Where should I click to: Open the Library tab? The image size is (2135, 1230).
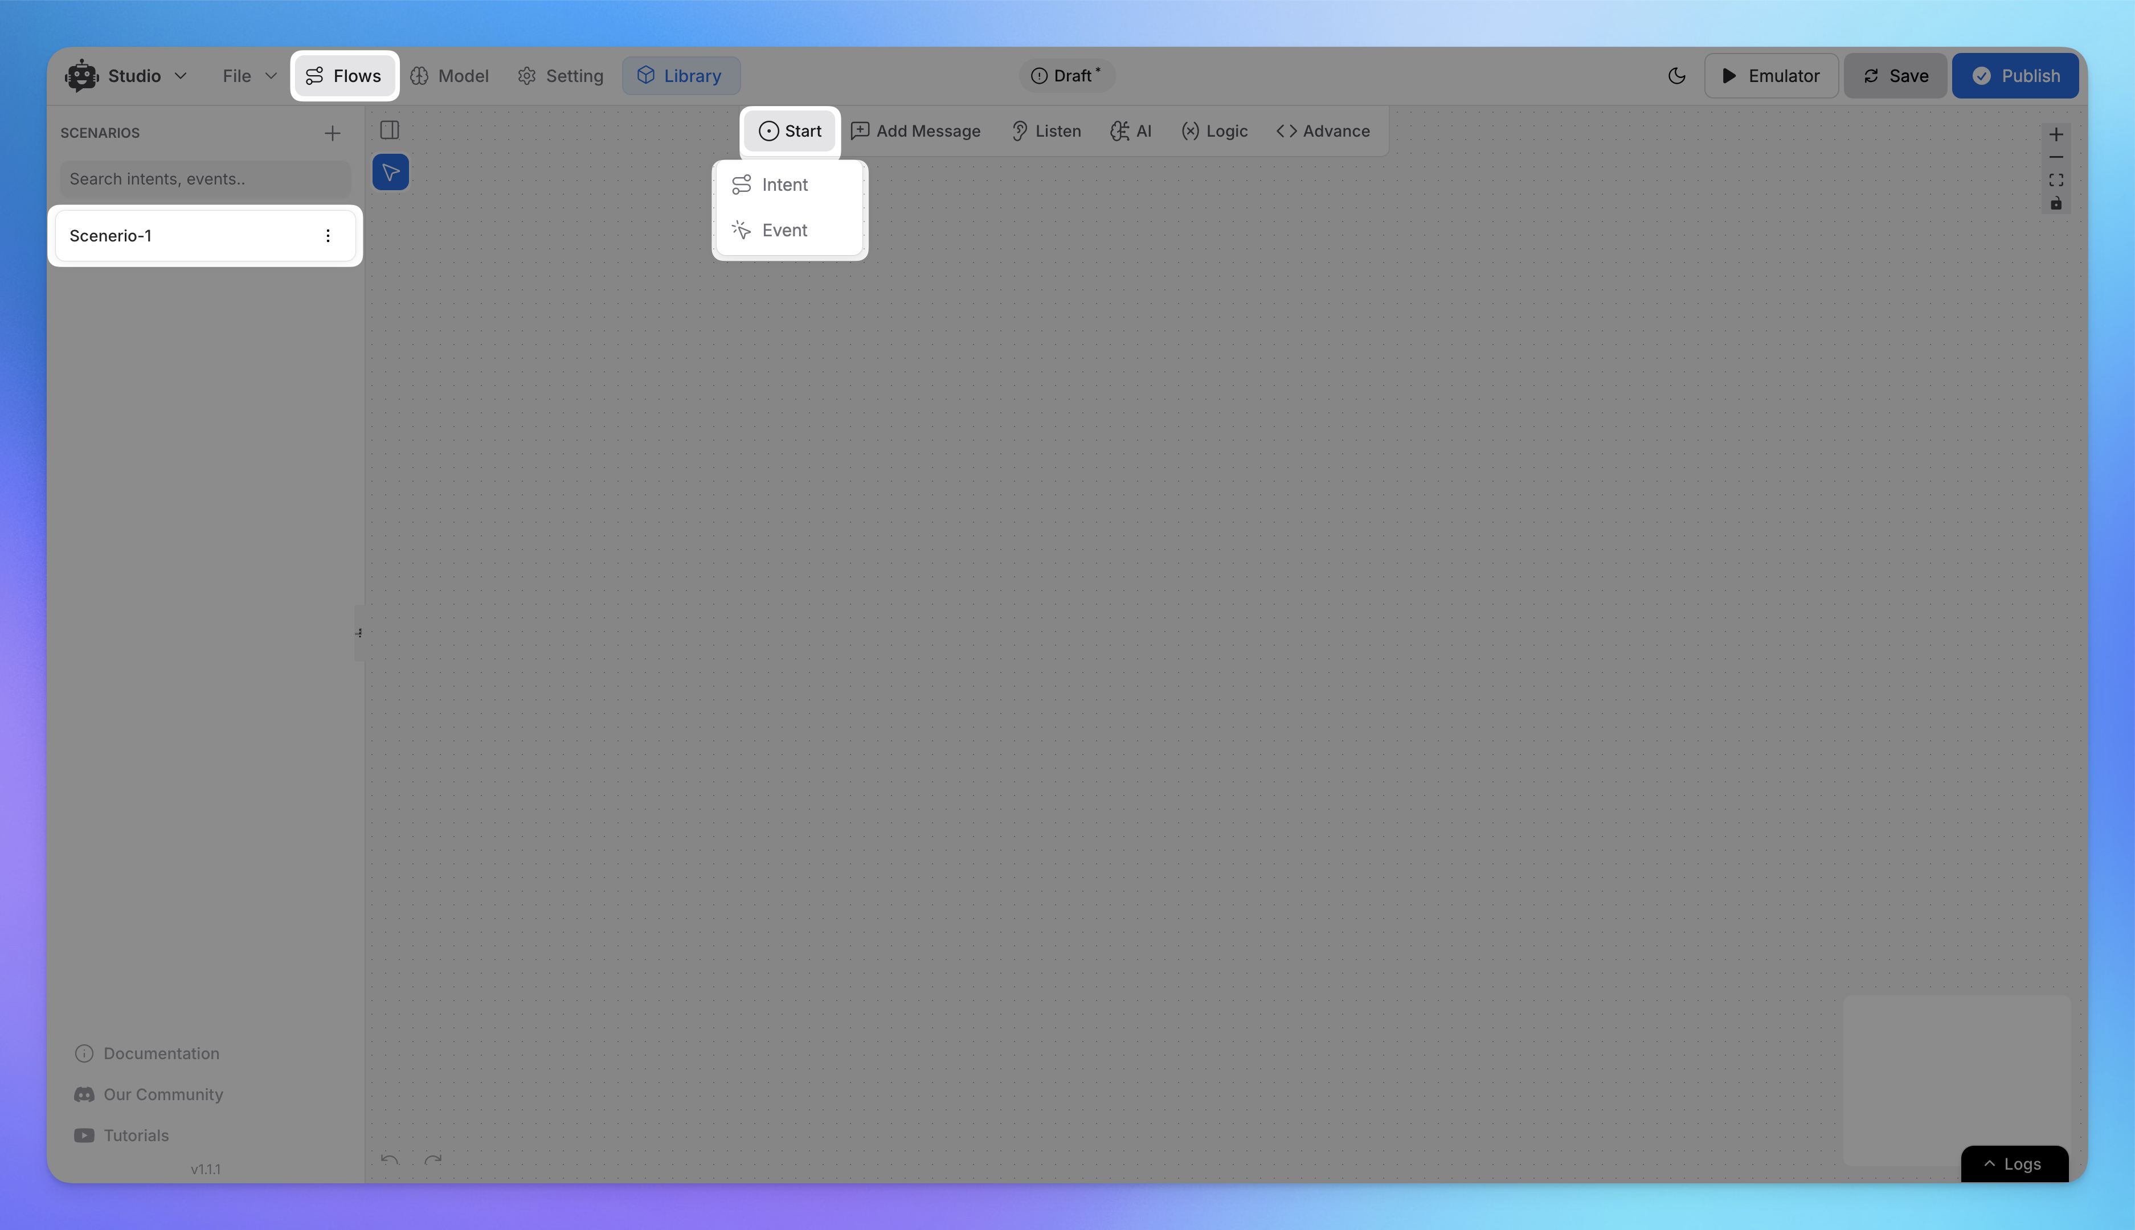tap(681, 76)
